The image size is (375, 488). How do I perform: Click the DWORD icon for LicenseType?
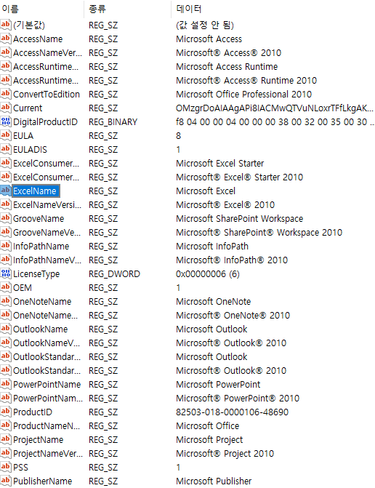click(x=6, y=273)
